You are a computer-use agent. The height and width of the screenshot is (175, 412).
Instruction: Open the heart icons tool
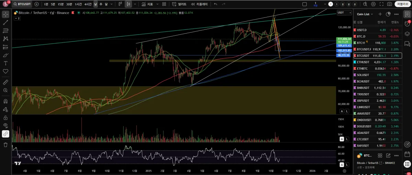click(x=5, y=71)
